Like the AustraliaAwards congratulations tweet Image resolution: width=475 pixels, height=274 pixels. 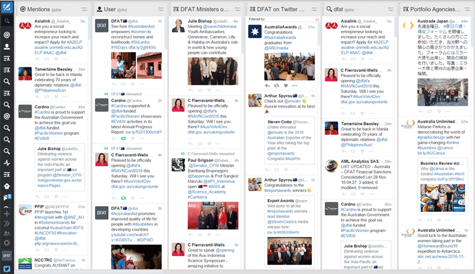tap(286, 86)
